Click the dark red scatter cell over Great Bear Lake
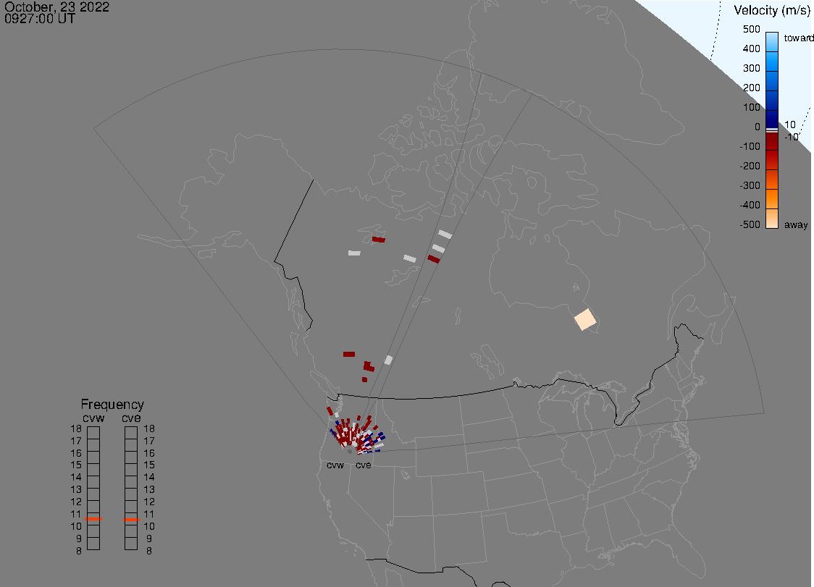The height and width of the screenshot is (587, 814). pos(379,240)
